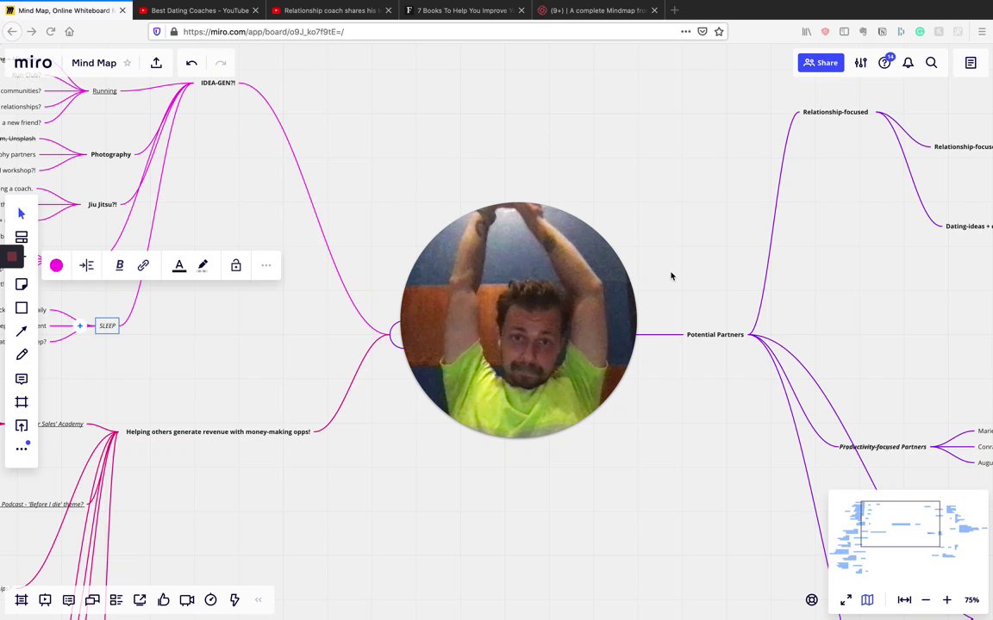Image resolution: width=993 pixels, height=620 pixels.
Task: Select the pen drawing tool
Action: coord(22,354)
